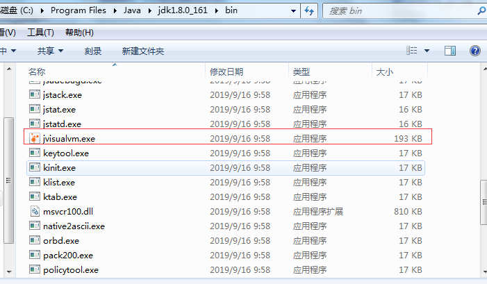Image resolution: width=487 pixels, height=284 pixels.
Task: Click the msvcr100.dll file icon
Action: coord(35,211)
